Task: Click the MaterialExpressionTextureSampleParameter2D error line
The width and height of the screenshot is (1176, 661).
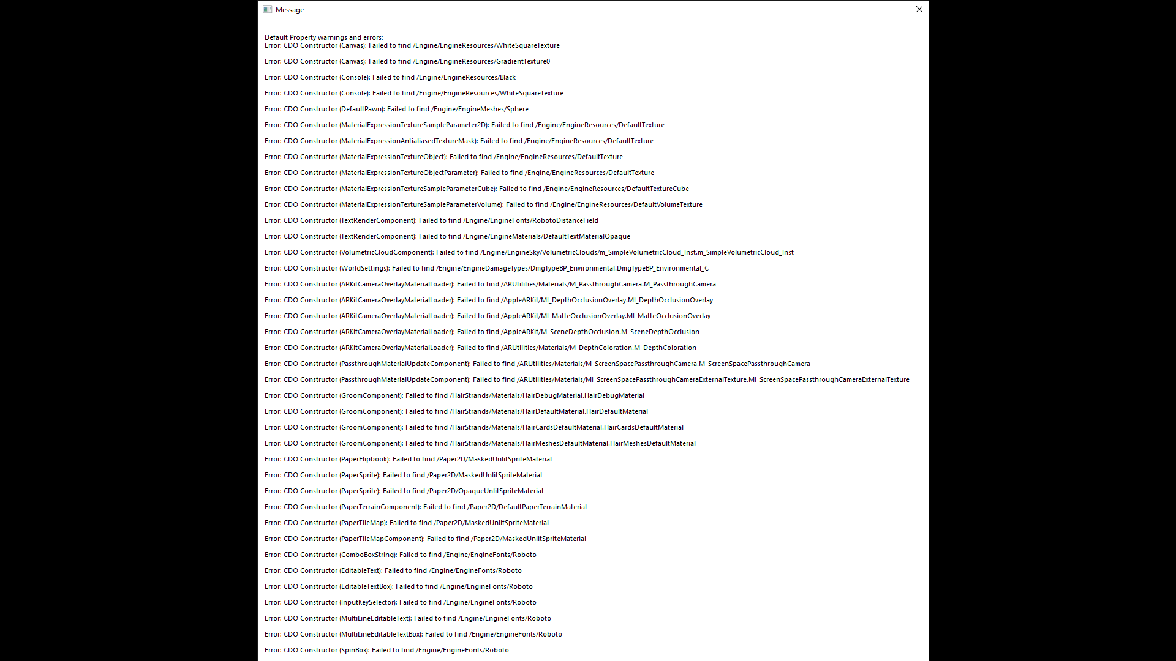Action: 464,125
